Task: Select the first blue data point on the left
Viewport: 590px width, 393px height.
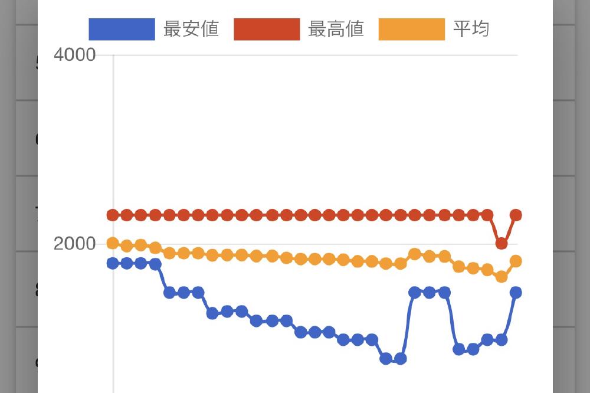Action: (113, 263)
